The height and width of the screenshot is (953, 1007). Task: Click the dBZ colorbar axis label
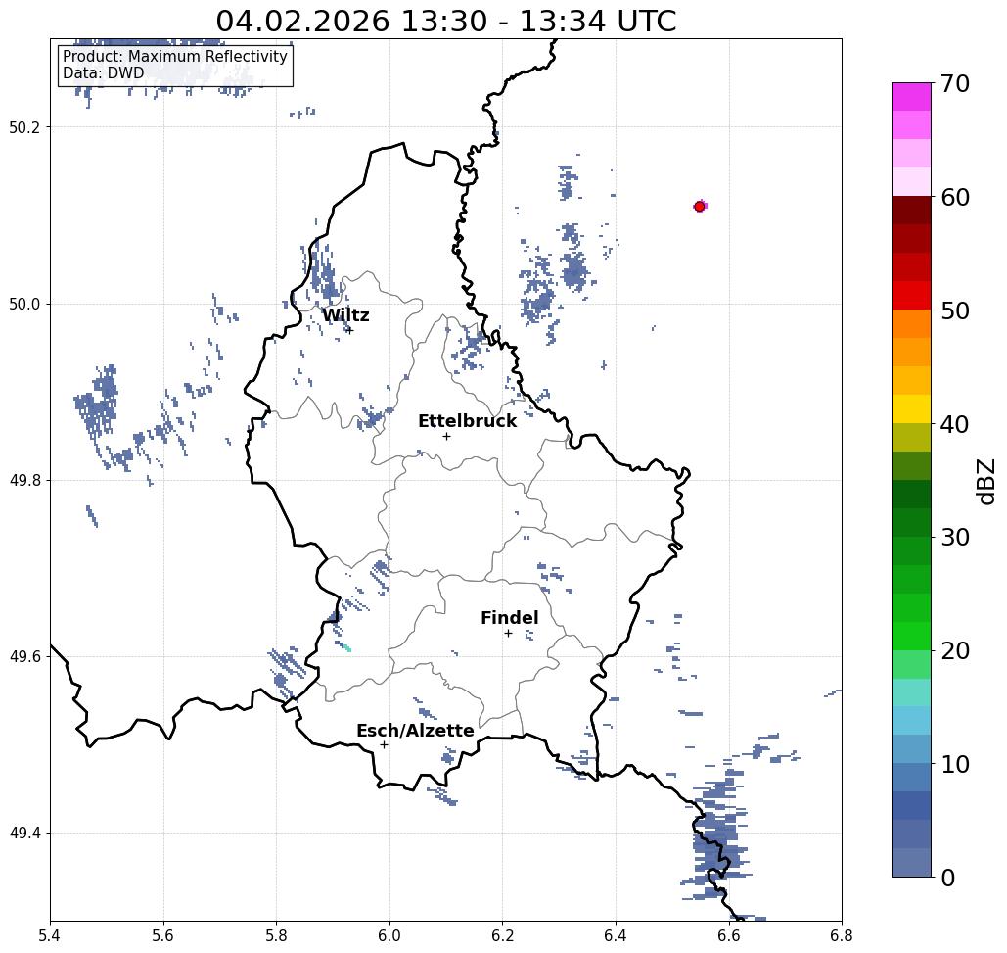[x=985, y=481]
